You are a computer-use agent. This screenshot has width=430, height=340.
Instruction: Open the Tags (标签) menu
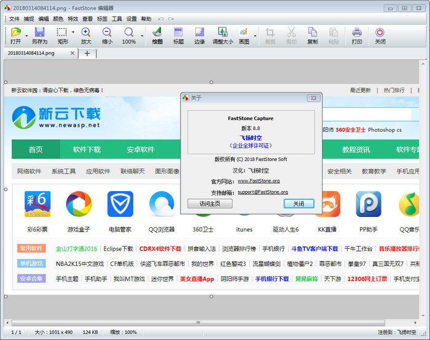[x=102, y=19]
